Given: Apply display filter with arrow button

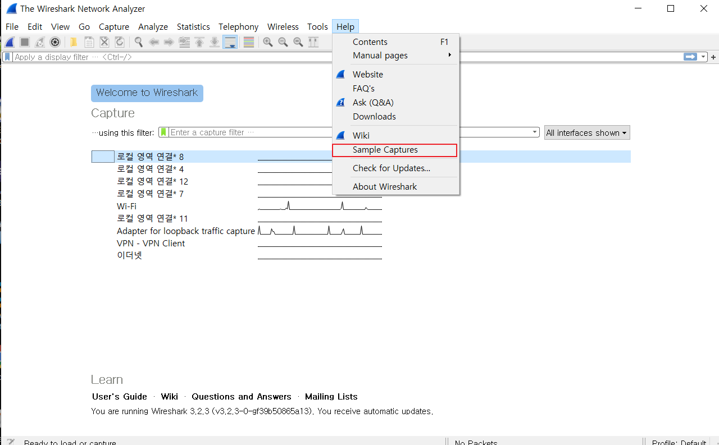Looking at the screenshot, I should coord(690,57).
